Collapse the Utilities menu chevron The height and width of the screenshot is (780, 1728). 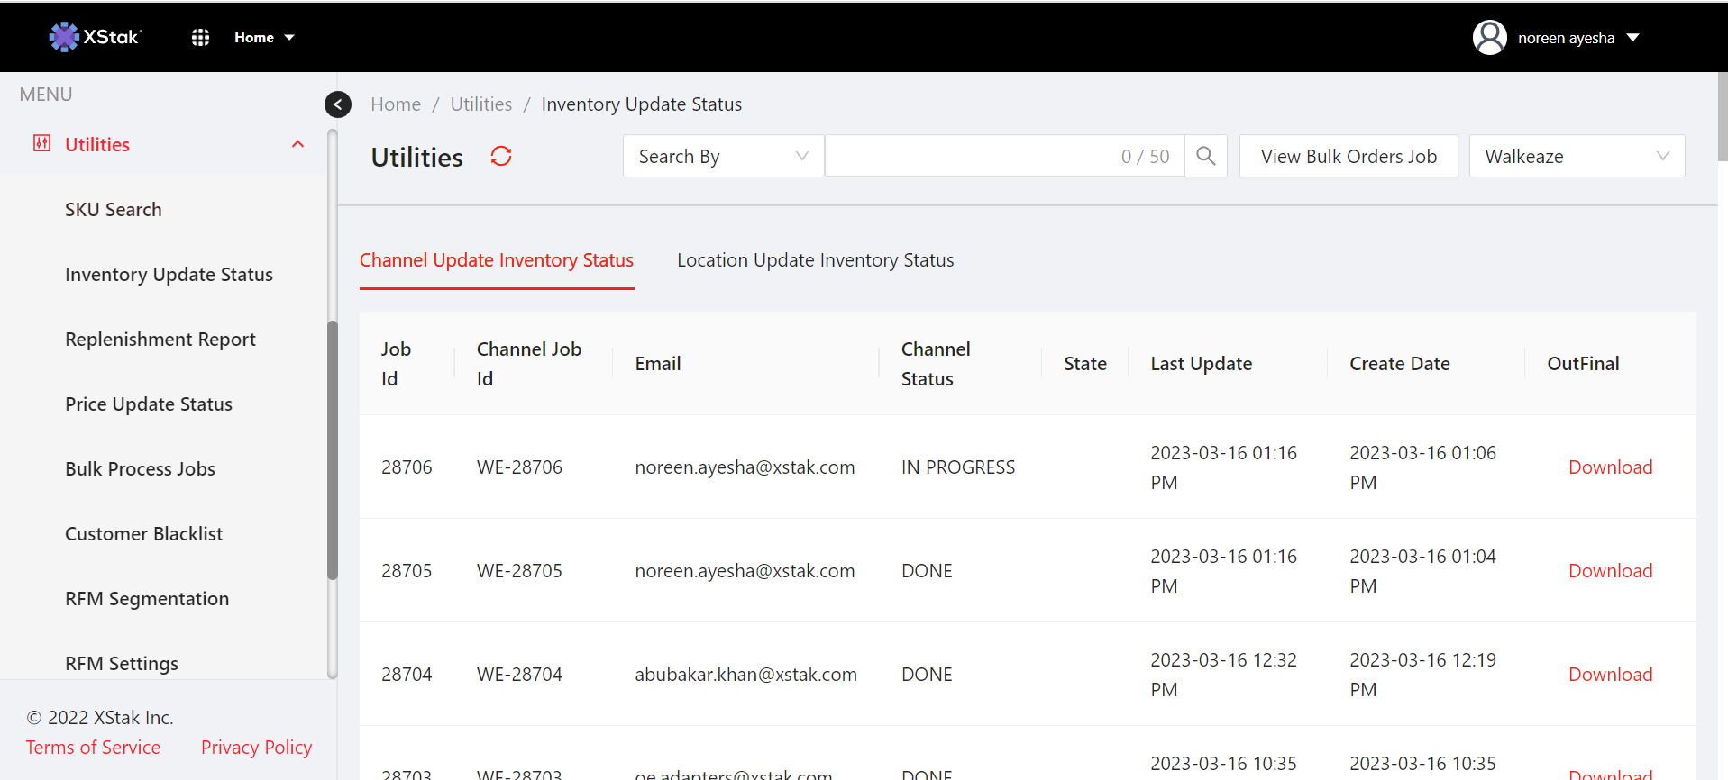click(x=297, y=144)
